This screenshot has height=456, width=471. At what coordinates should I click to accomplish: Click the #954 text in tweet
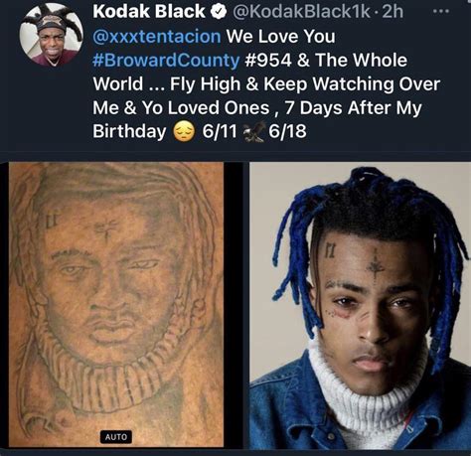tap(268, 61)
